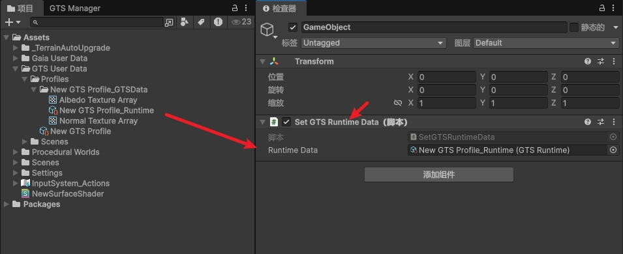Click the Rotation Y field
Screen dimensions: 623x254
coord(518,90)
